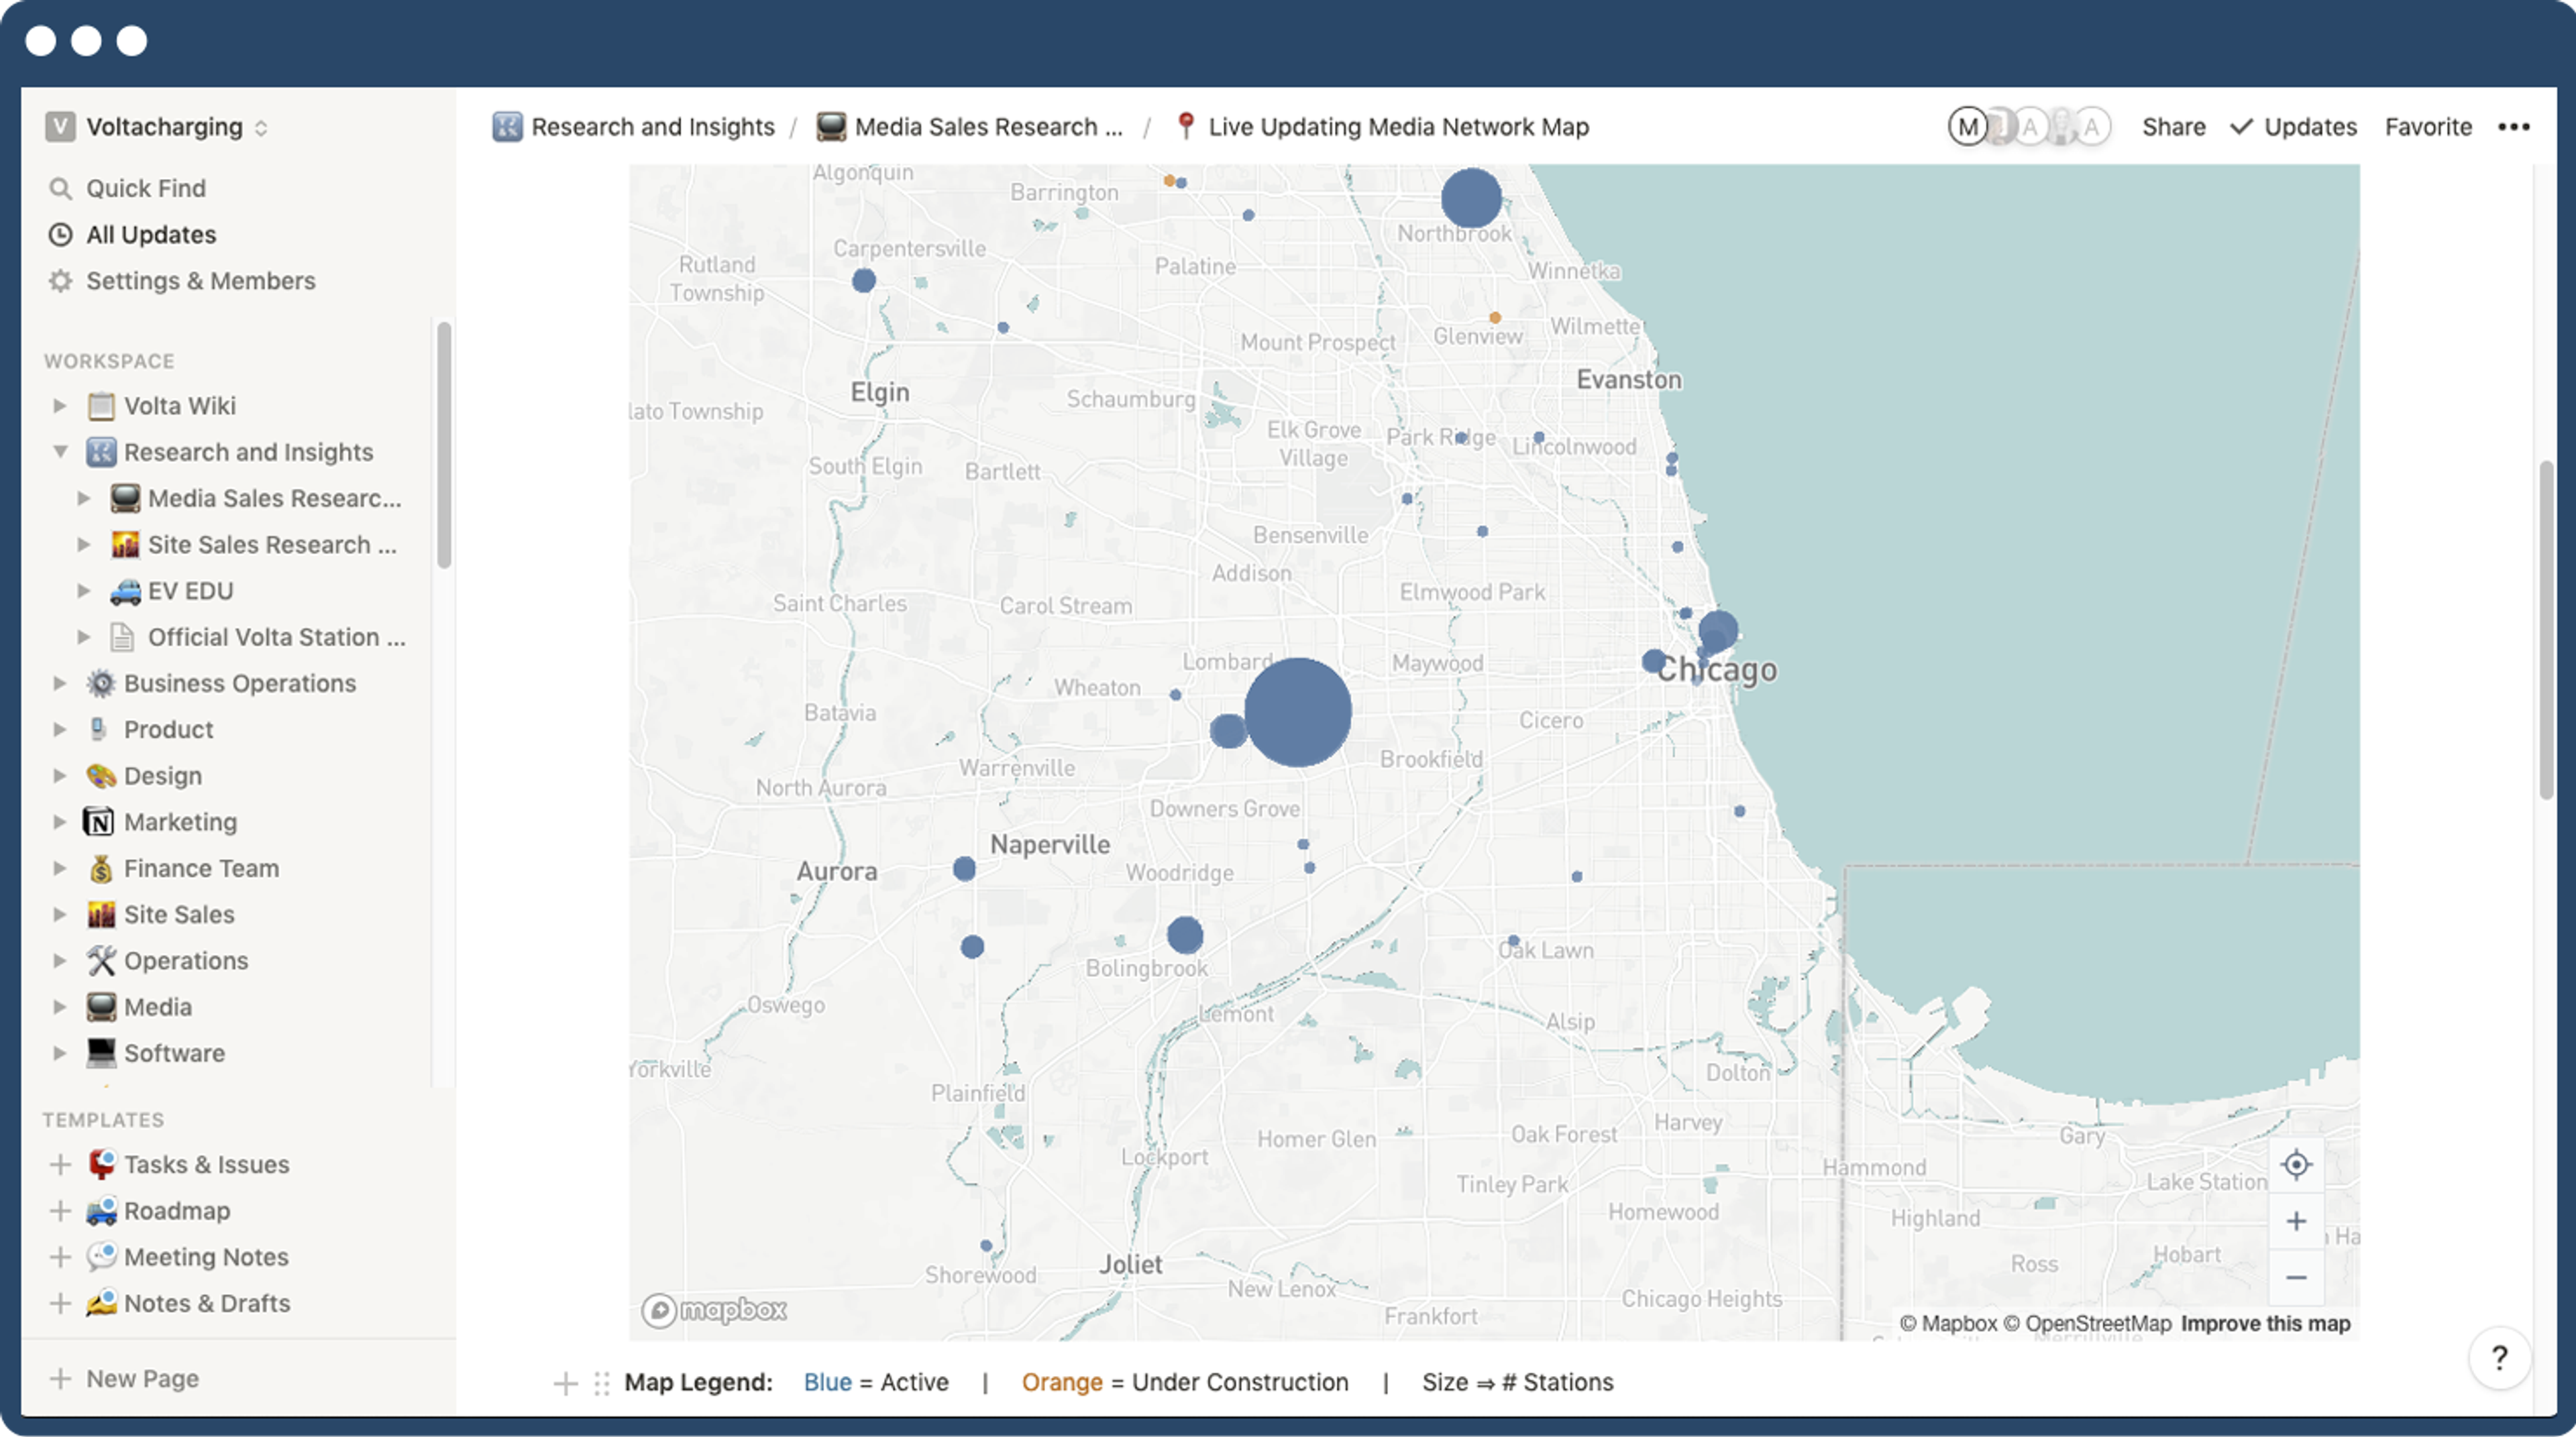The image size is (2576, 1437).
Task: Open the Marketing page
Action: click(180, 821)
